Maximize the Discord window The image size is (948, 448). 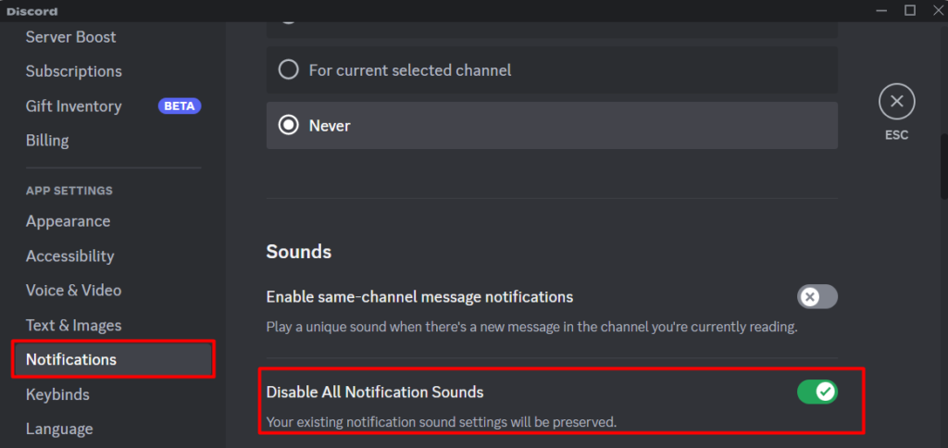coord(910,10)
